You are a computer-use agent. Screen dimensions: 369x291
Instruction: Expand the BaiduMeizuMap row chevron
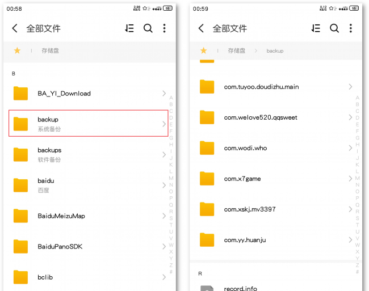pos(164,216)
